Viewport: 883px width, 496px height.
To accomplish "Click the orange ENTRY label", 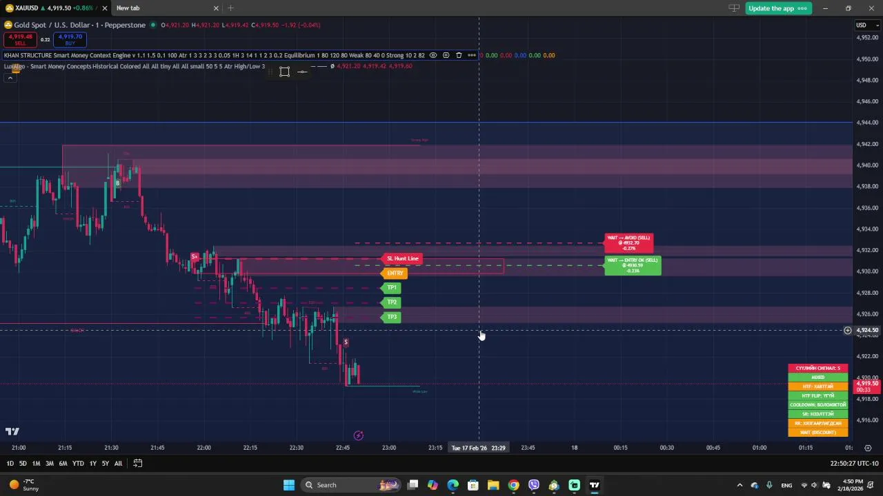I will [x=394, y=273].
